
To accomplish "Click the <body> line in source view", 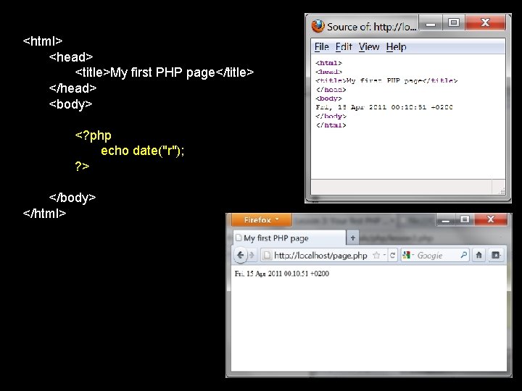I will pyautogui.click(x=328, y=98).
